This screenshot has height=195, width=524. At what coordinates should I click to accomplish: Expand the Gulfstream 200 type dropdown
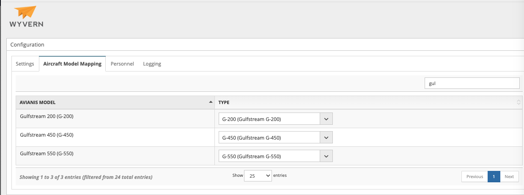(x=269, y=119)
